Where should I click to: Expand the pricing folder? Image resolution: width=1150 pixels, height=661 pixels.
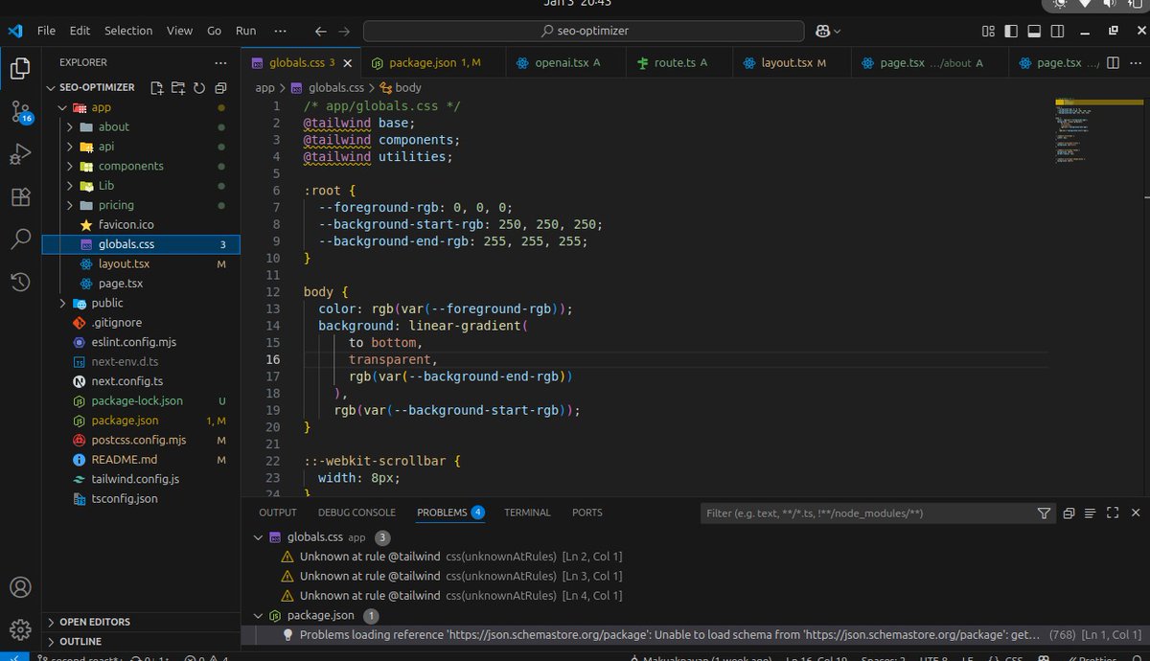[x=70, y=205]
